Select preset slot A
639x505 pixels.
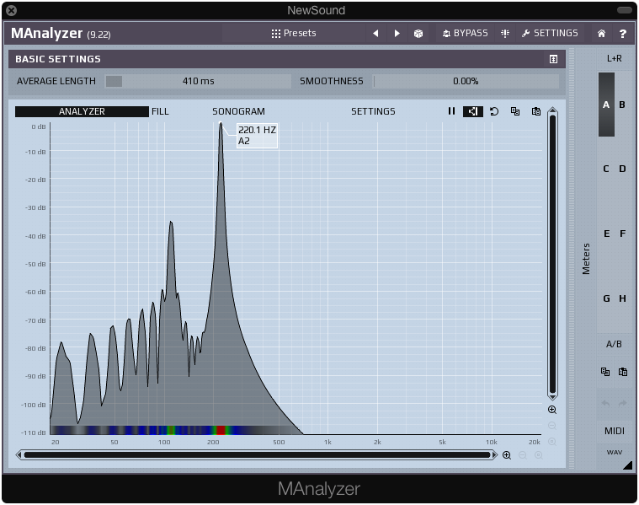click(606, 105)
